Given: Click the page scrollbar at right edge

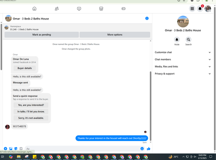Looking at the screenshot, I should click(x=215, y=79).
